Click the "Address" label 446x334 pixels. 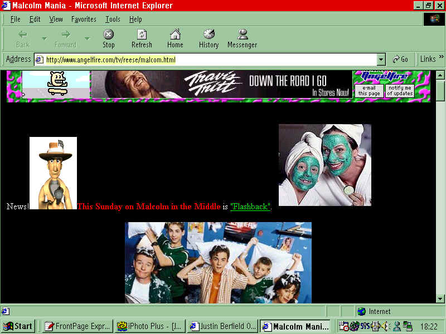pos(18,59)
